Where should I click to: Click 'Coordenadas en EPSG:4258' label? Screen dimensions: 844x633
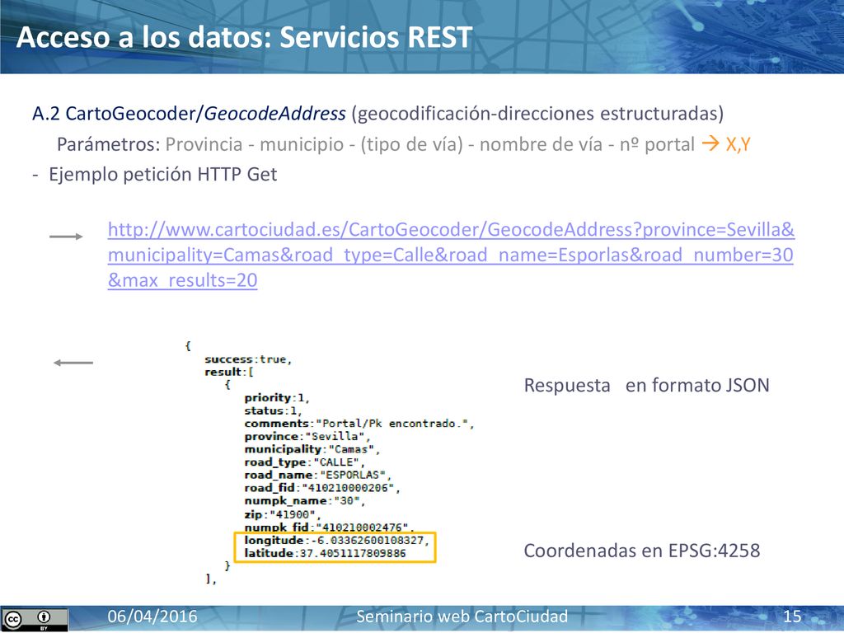coord(641,551)
